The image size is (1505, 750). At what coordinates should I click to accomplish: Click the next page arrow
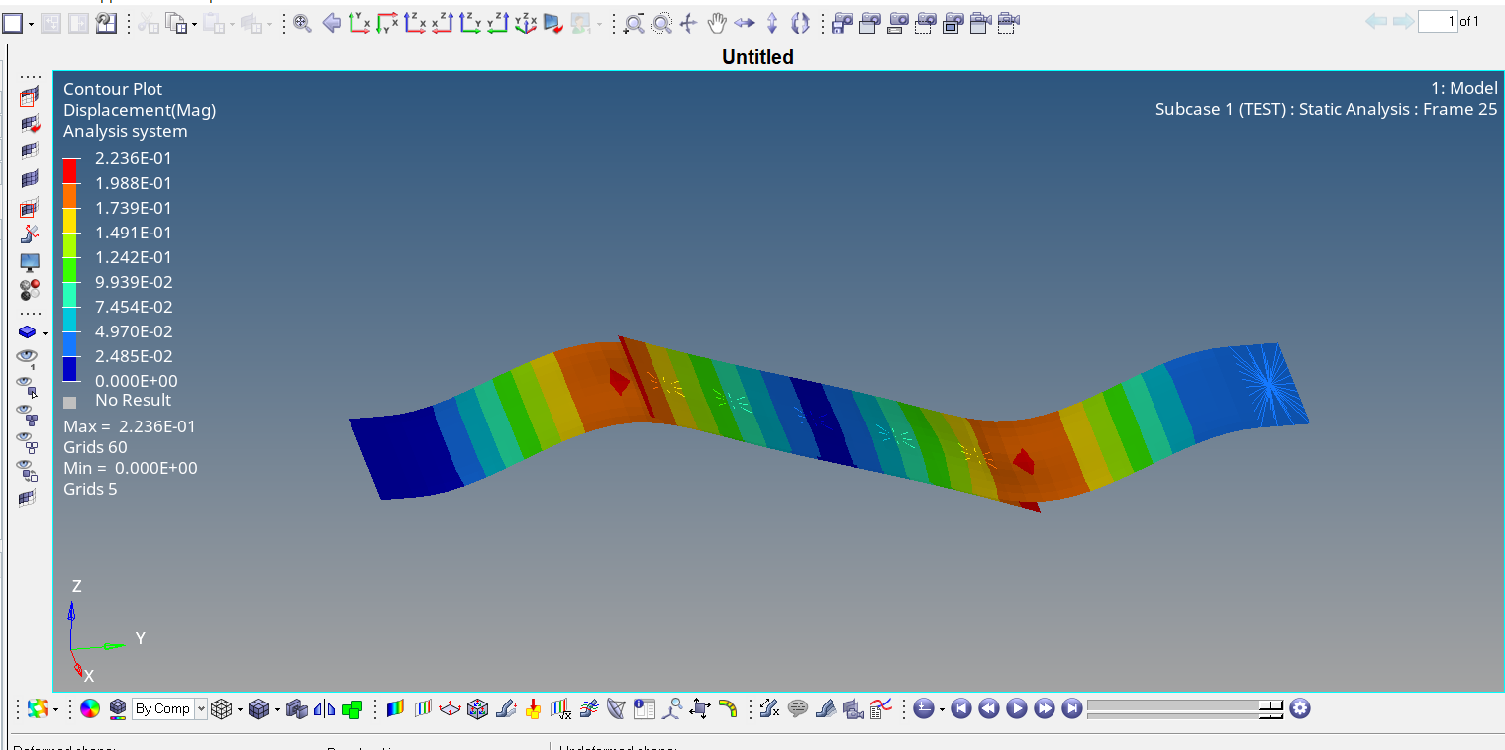pos(1403,21)
